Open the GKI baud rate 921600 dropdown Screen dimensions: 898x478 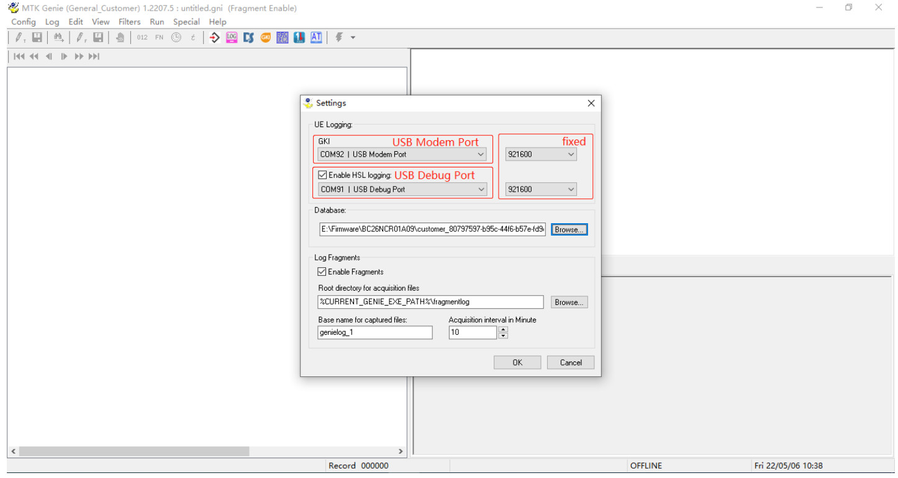click(x=571, y=154)
